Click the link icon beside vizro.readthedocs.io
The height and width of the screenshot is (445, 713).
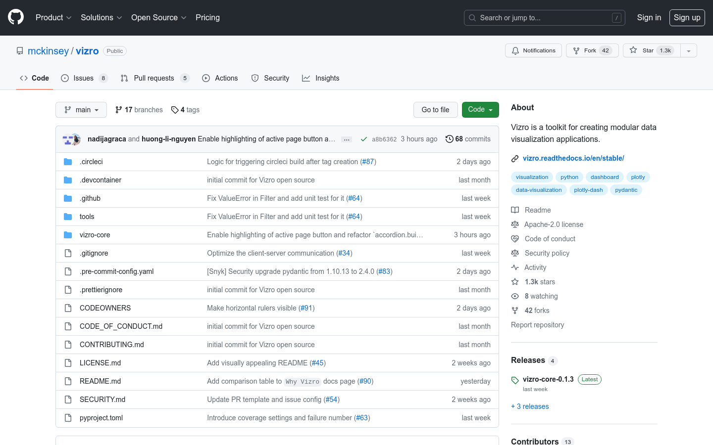[515, 159]
